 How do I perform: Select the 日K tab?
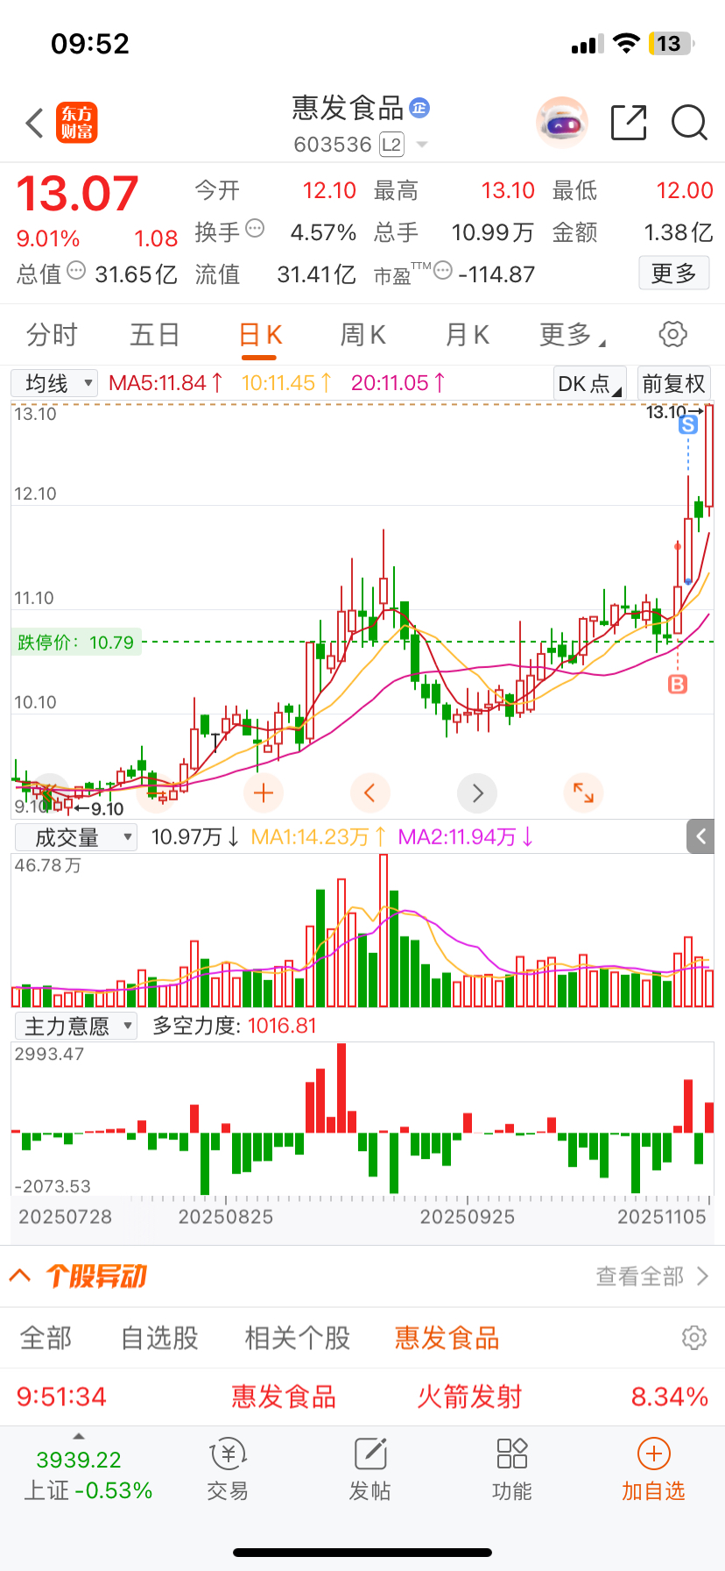point(260,335)
